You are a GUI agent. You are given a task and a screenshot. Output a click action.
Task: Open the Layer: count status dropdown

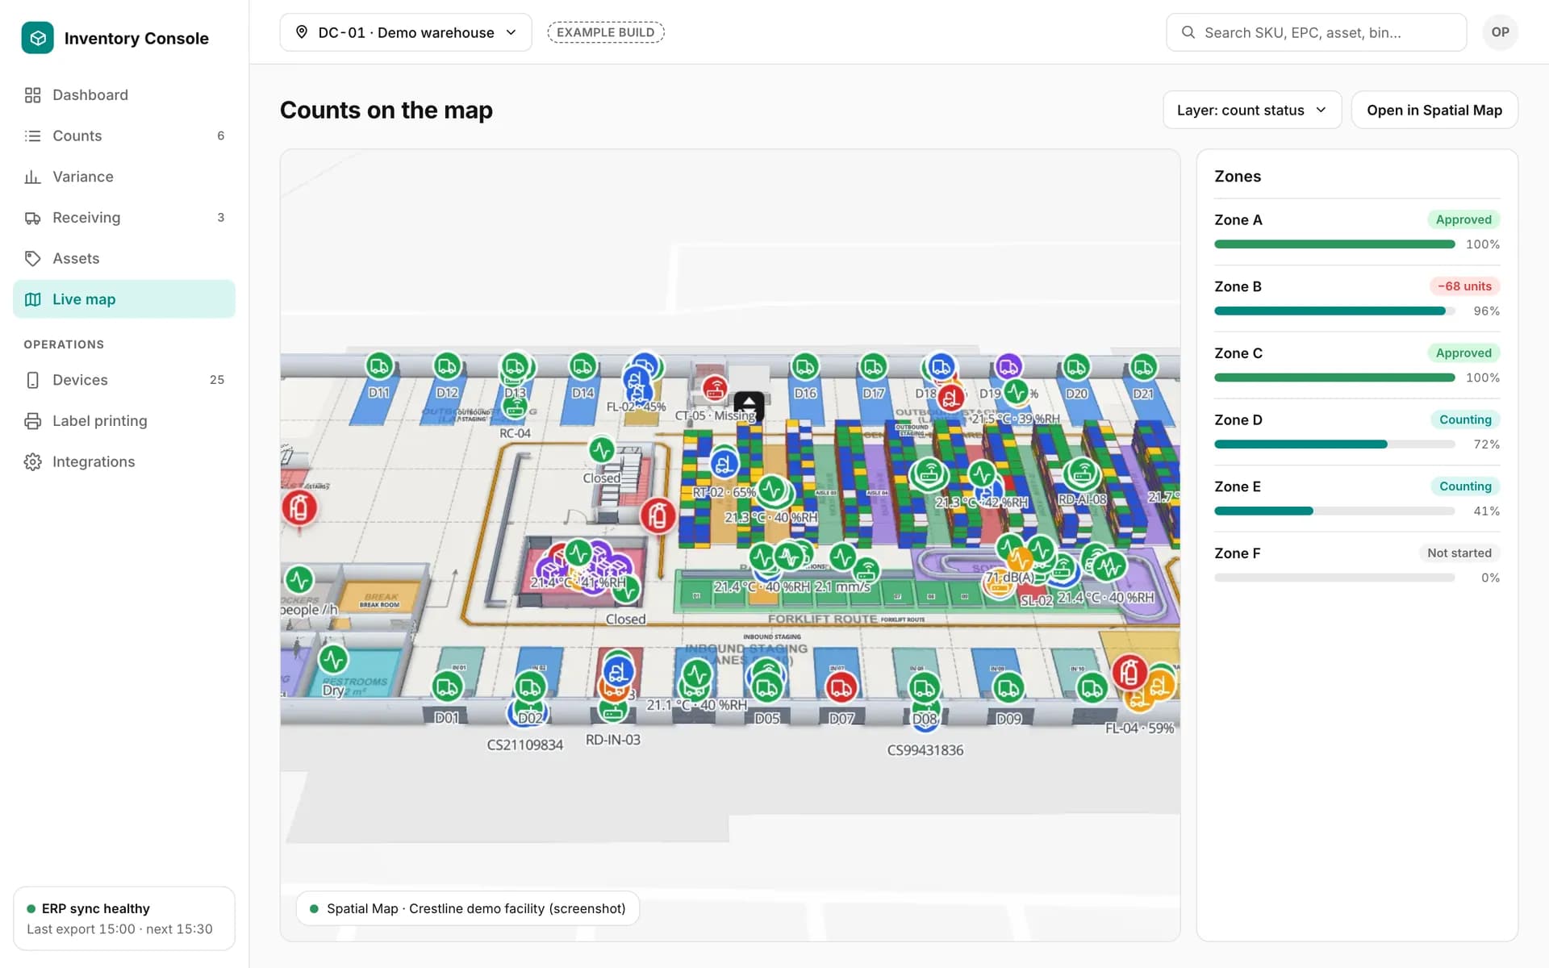1251,110
